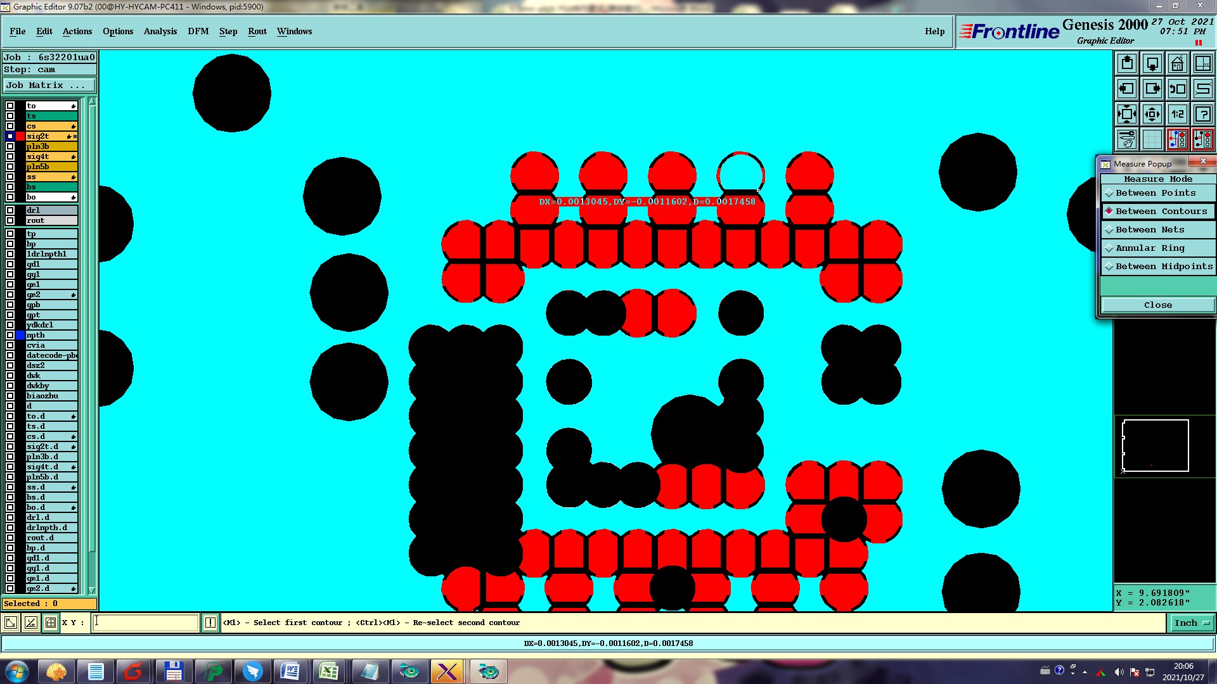This screenshot has width=1217, height=684.
Task: Select Between Midpoints measure mode
Action: [x=1163, y=267]
